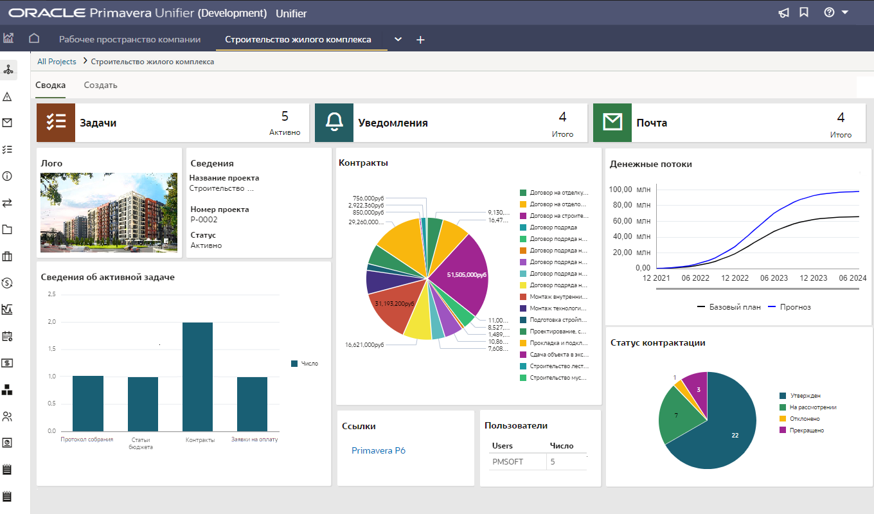874x514 pixels.
Task: Click the users group icon in sidebar
Action: [8, 416]
